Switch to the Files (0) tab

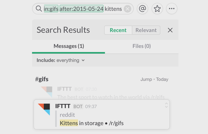coord(142,46)
